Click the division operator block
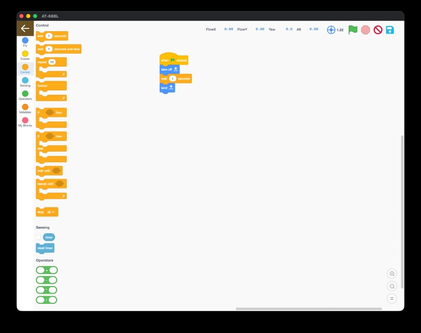 (x=46, y=300)
